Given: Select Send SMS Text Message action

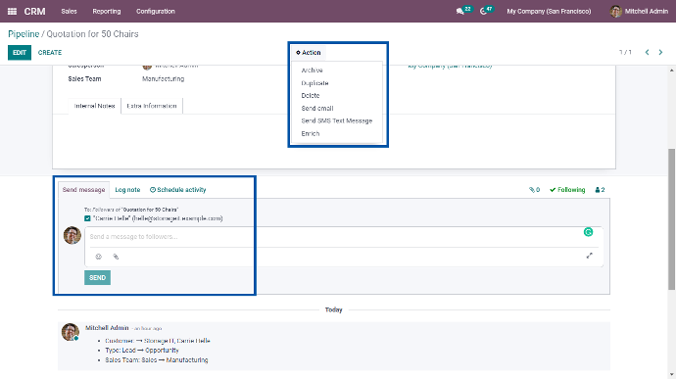Looking at the screenshot, I should [337, 120].
